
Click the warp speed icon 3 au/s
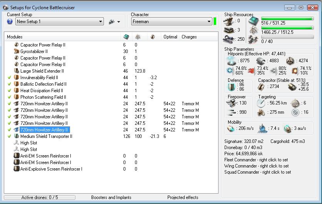click(287, 129)
